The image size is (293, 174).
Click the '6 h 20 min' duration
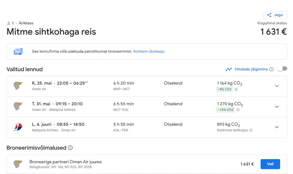click(124, 83)
